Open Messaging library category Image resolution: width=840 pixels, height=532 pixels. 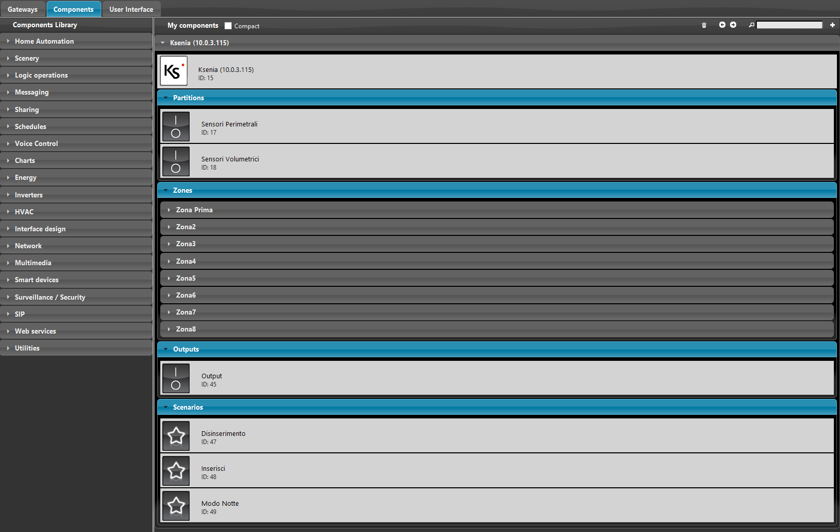[76, 92]
